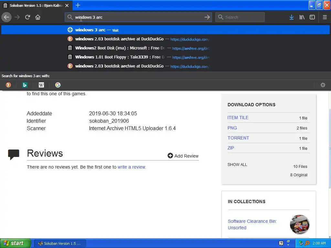
Task: Choose 'Windows 1.01 Boot Floppy' suggestion
Action: pos(165,57)
